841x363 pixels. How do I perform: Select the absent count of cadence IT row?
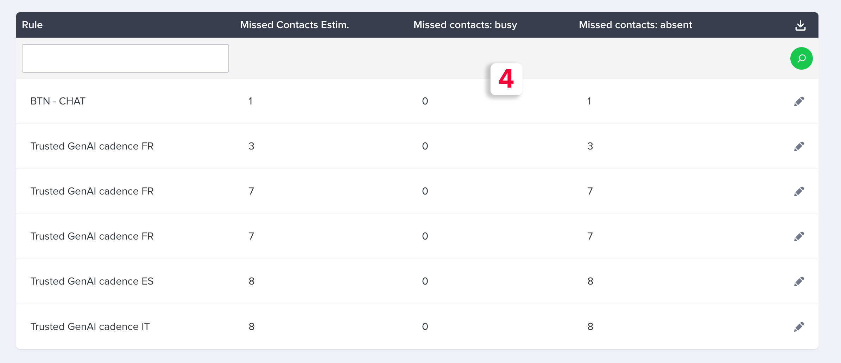(590, 327)
